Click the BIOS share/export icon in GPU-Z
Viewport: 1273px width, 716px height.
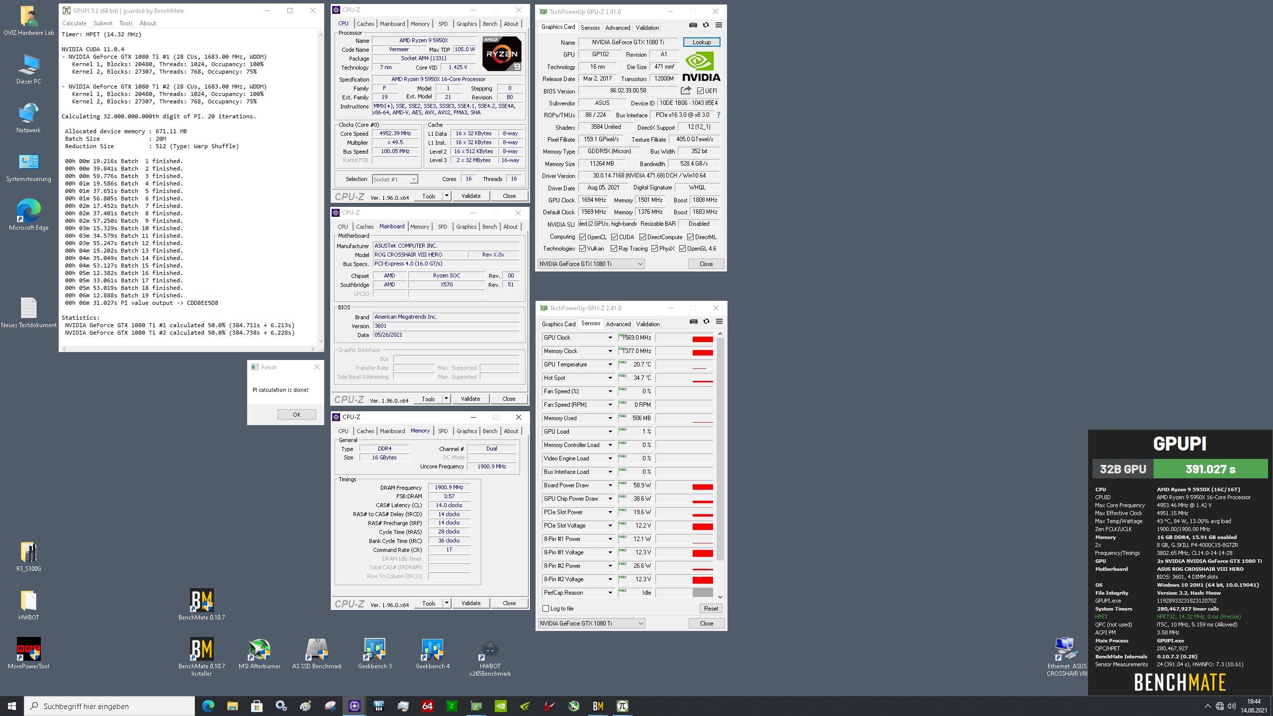tap(686, 90)
